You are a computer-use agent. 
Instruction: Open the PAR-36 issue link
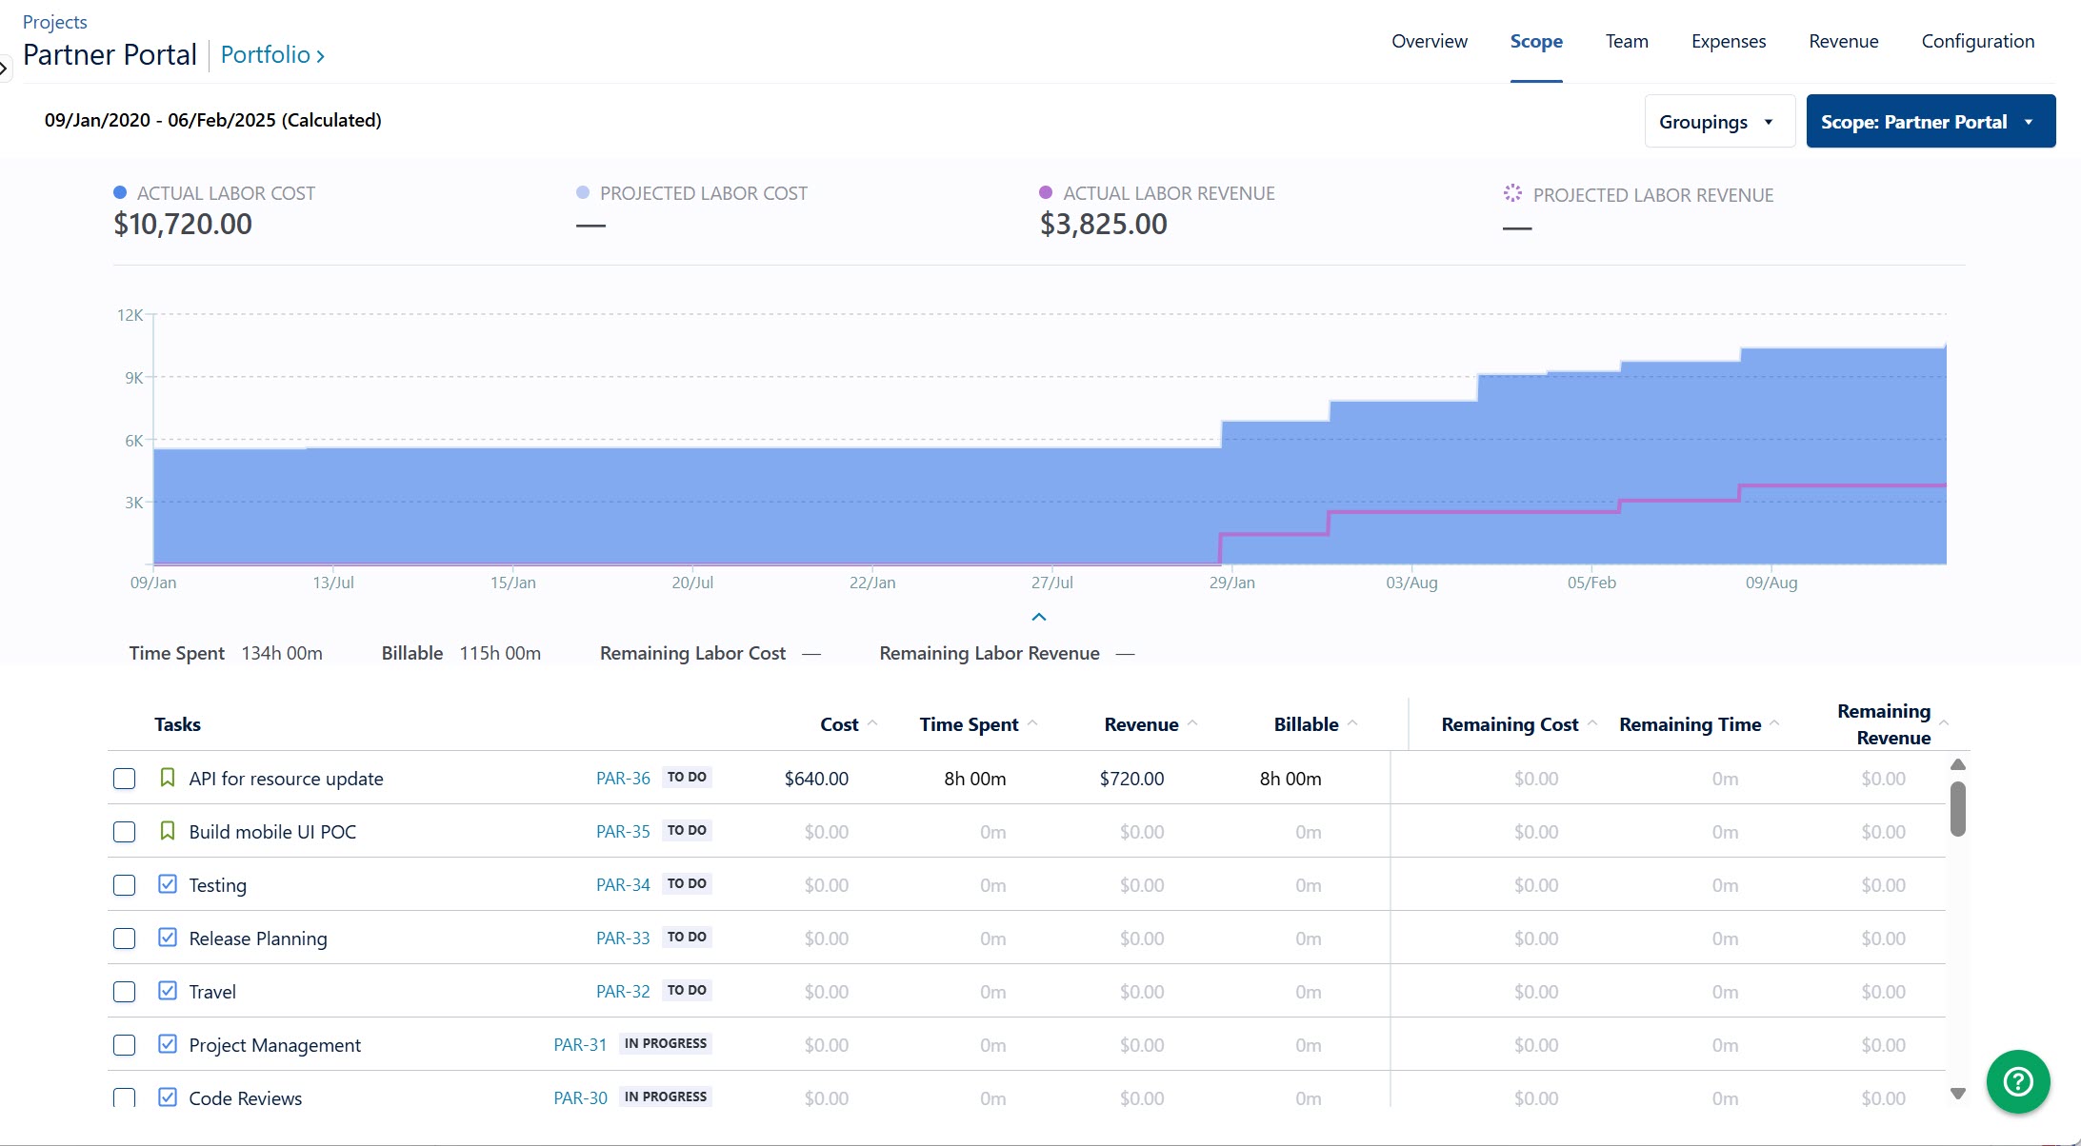click(621, 778)
